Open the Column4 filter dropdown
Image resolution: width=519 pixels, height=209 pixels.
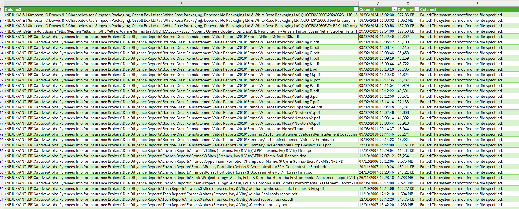(417, 9)
